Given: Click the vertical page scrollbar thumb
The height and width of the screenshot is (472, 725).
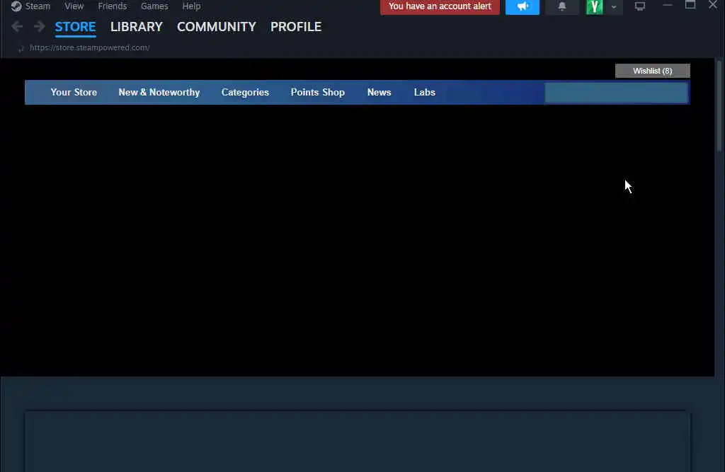Looking at the screenshot, I should click(x=719, y=106).
